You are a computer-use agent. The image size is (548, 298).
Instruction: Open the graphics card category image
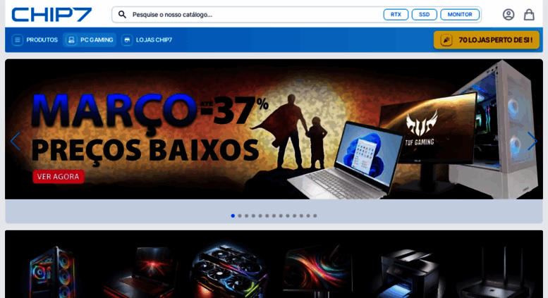230,271
